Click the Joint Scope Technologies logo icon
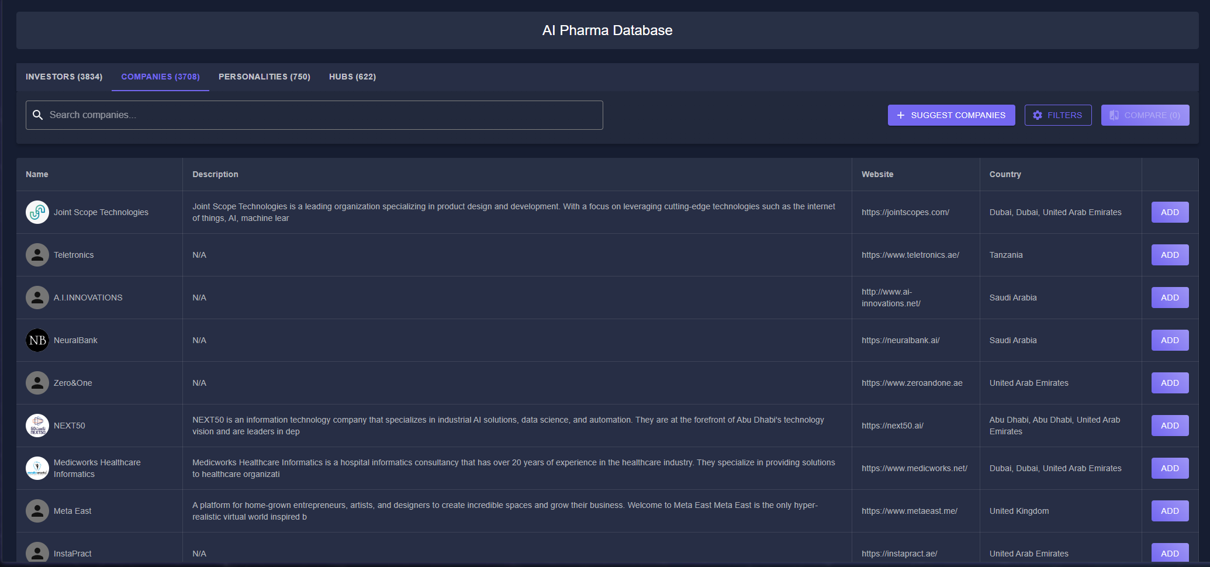Image resolution: width=1210 pixels, height=567 pixels. (37, 212)
